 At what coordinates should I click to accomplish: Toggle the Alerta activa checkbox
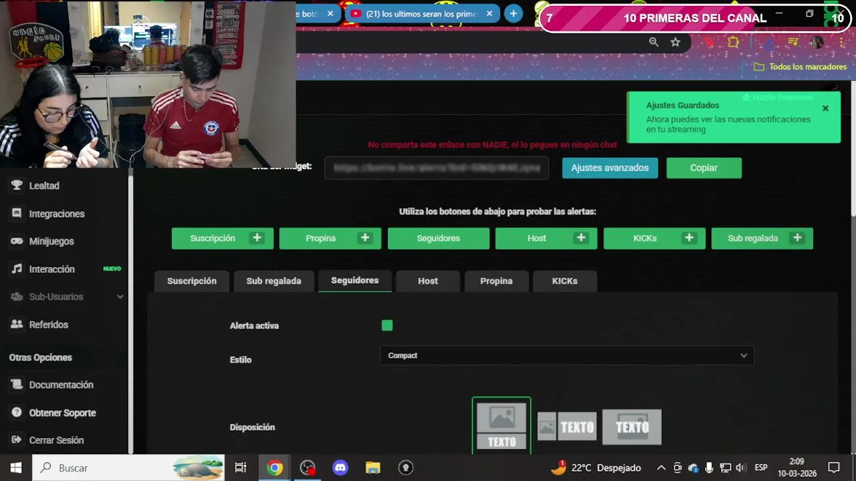(x=387, y=325)
